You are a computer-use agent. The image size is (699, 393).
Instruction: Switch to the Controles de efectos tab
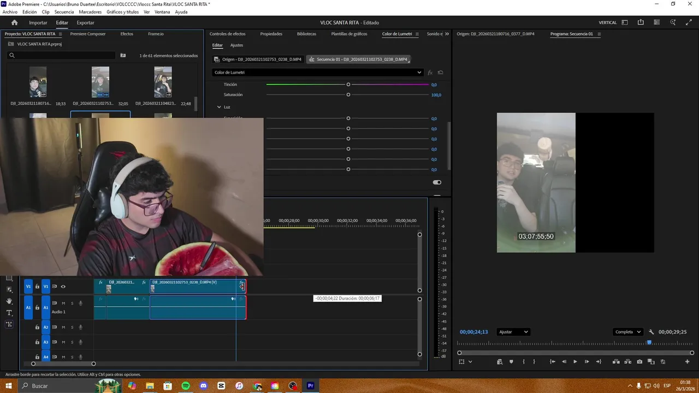pos(227,34)
